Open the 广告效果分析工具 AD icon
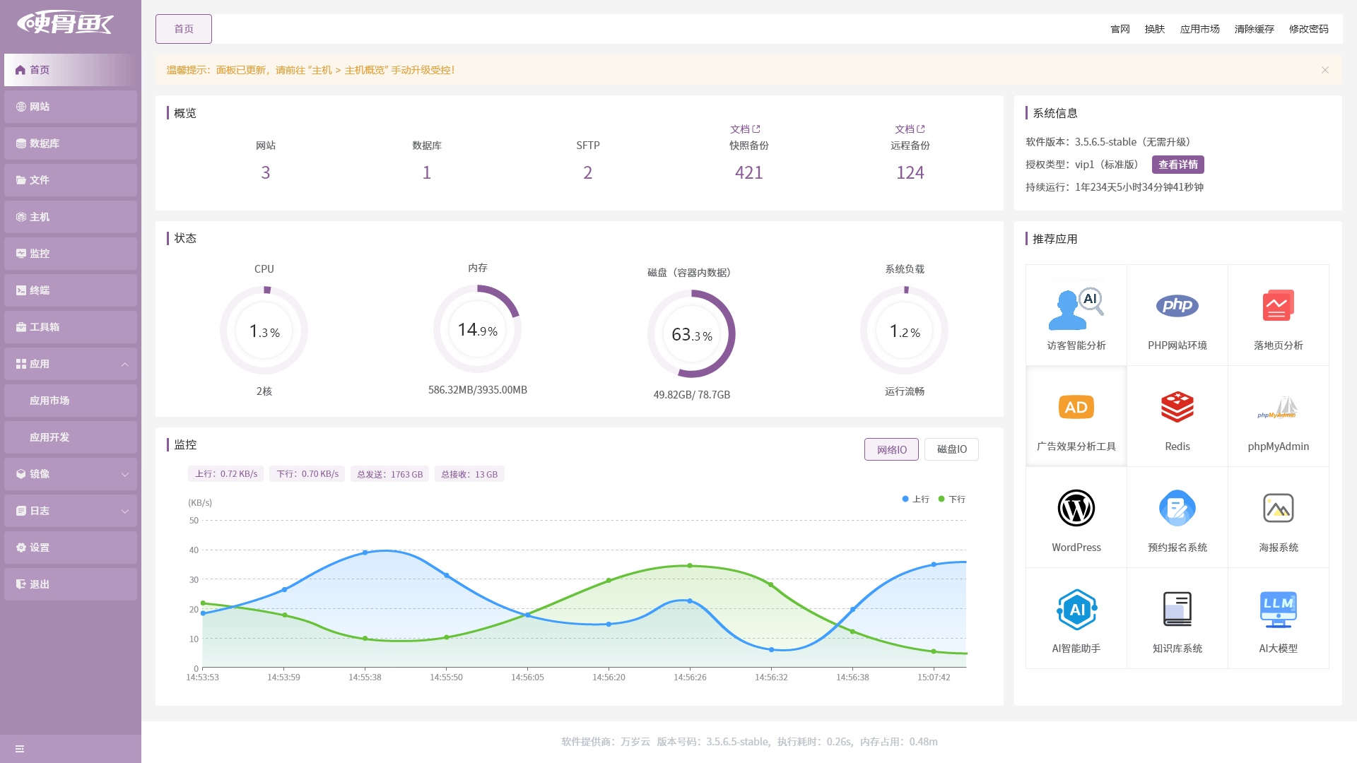1357x763 pixels. [1076, 407]
